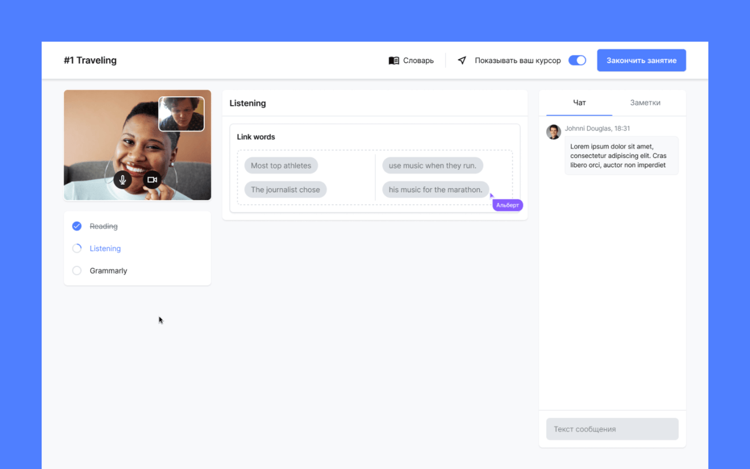Select the "The journalist chose" word chip
Screen dimensions: 750x469
[x=285, y=190]
